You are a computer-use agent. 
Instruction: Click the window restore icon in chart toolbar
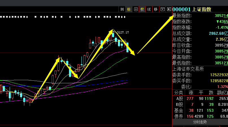point(162,9)
